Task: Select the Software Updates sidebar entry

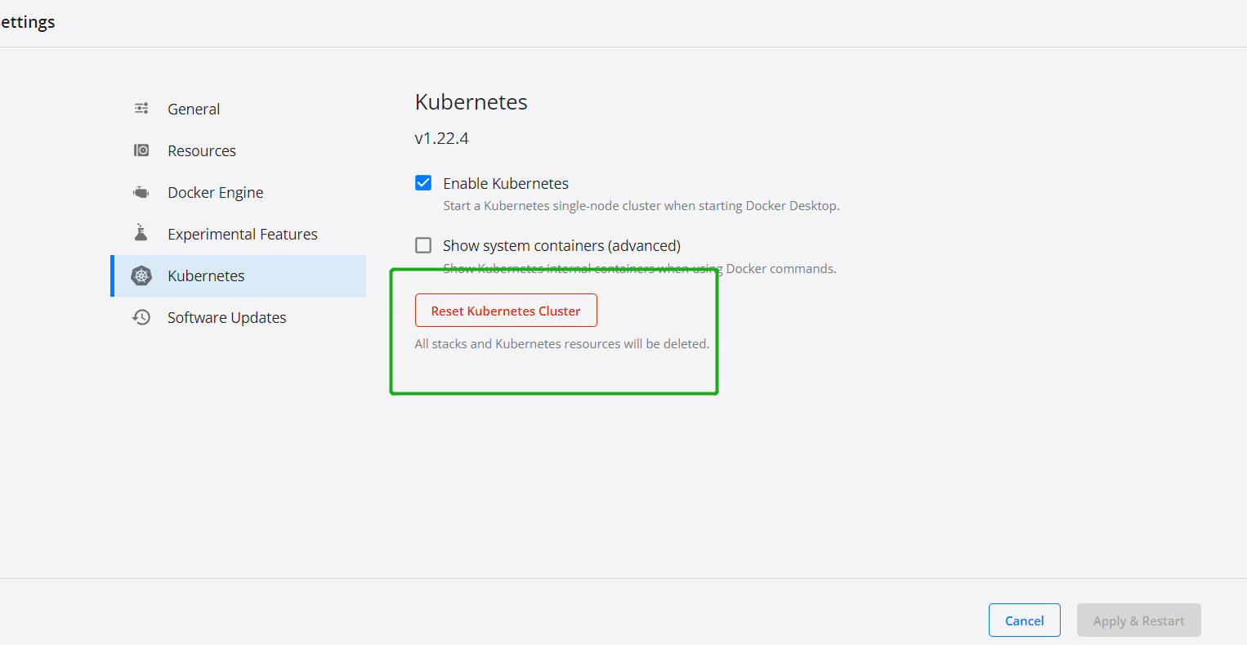Action: coord(226,317)
